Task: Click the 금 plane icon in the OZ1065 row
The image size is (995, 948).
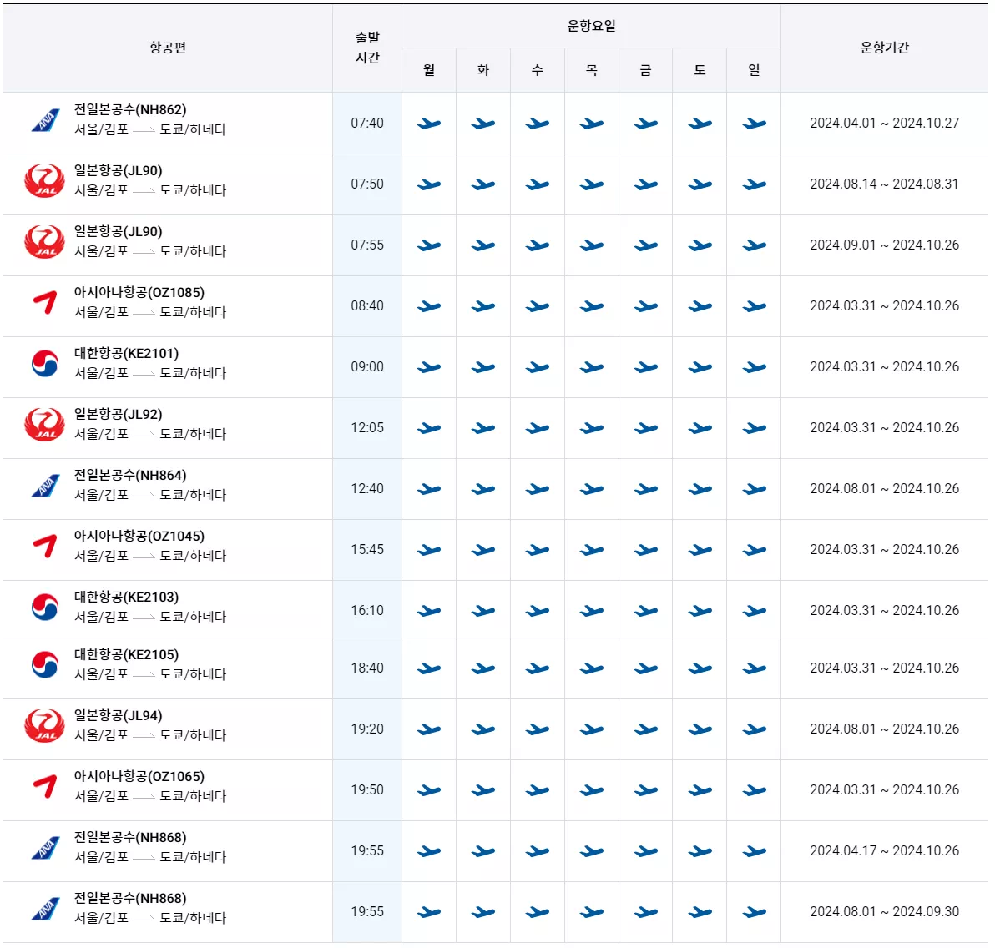Action: (x=646, y=790)
